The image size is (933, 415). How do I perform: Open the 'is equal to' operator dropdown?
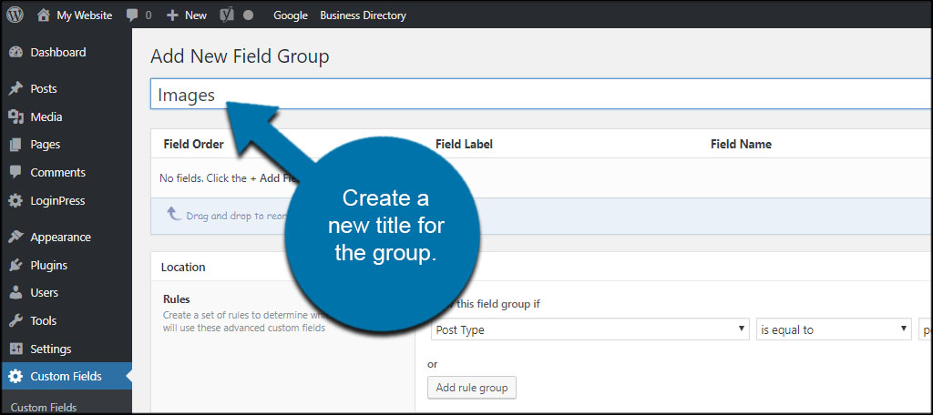(834, 329)
